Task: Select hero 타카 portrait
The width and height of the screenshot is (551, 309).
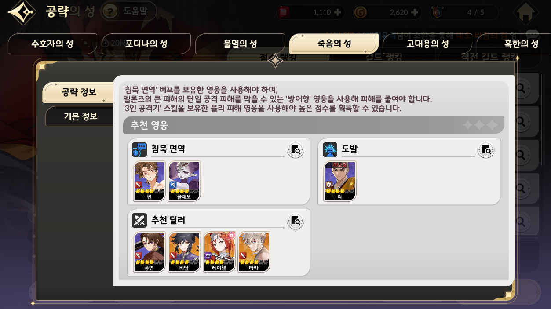Action: click(254, 252)
